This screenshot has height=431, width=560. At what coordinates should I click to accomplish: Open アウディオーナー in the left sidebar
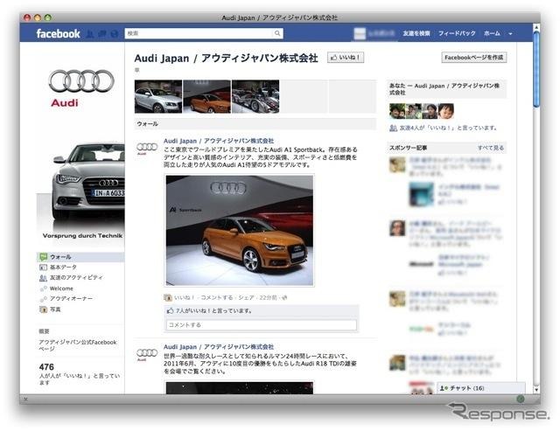coord(71,299)
